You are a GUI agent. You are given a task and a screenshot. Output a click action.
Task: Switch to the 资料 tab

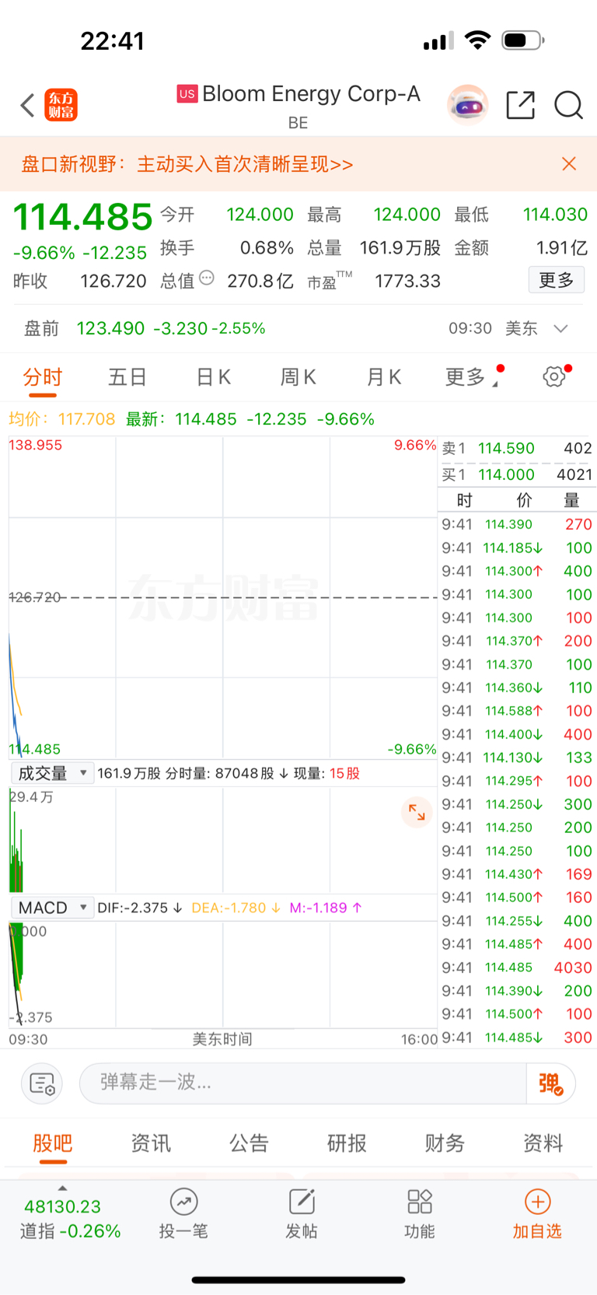[543, 1143]
